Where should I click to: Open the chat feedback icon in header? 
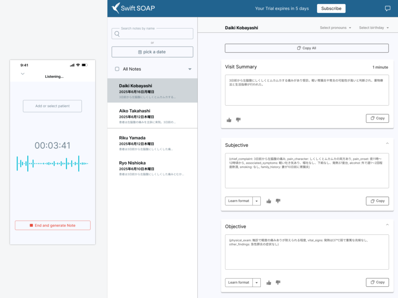coord(388,9)
